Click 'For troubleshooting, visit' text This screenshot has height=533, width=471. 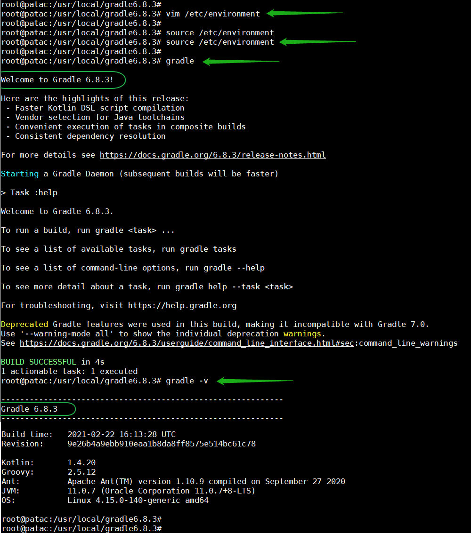62,306
